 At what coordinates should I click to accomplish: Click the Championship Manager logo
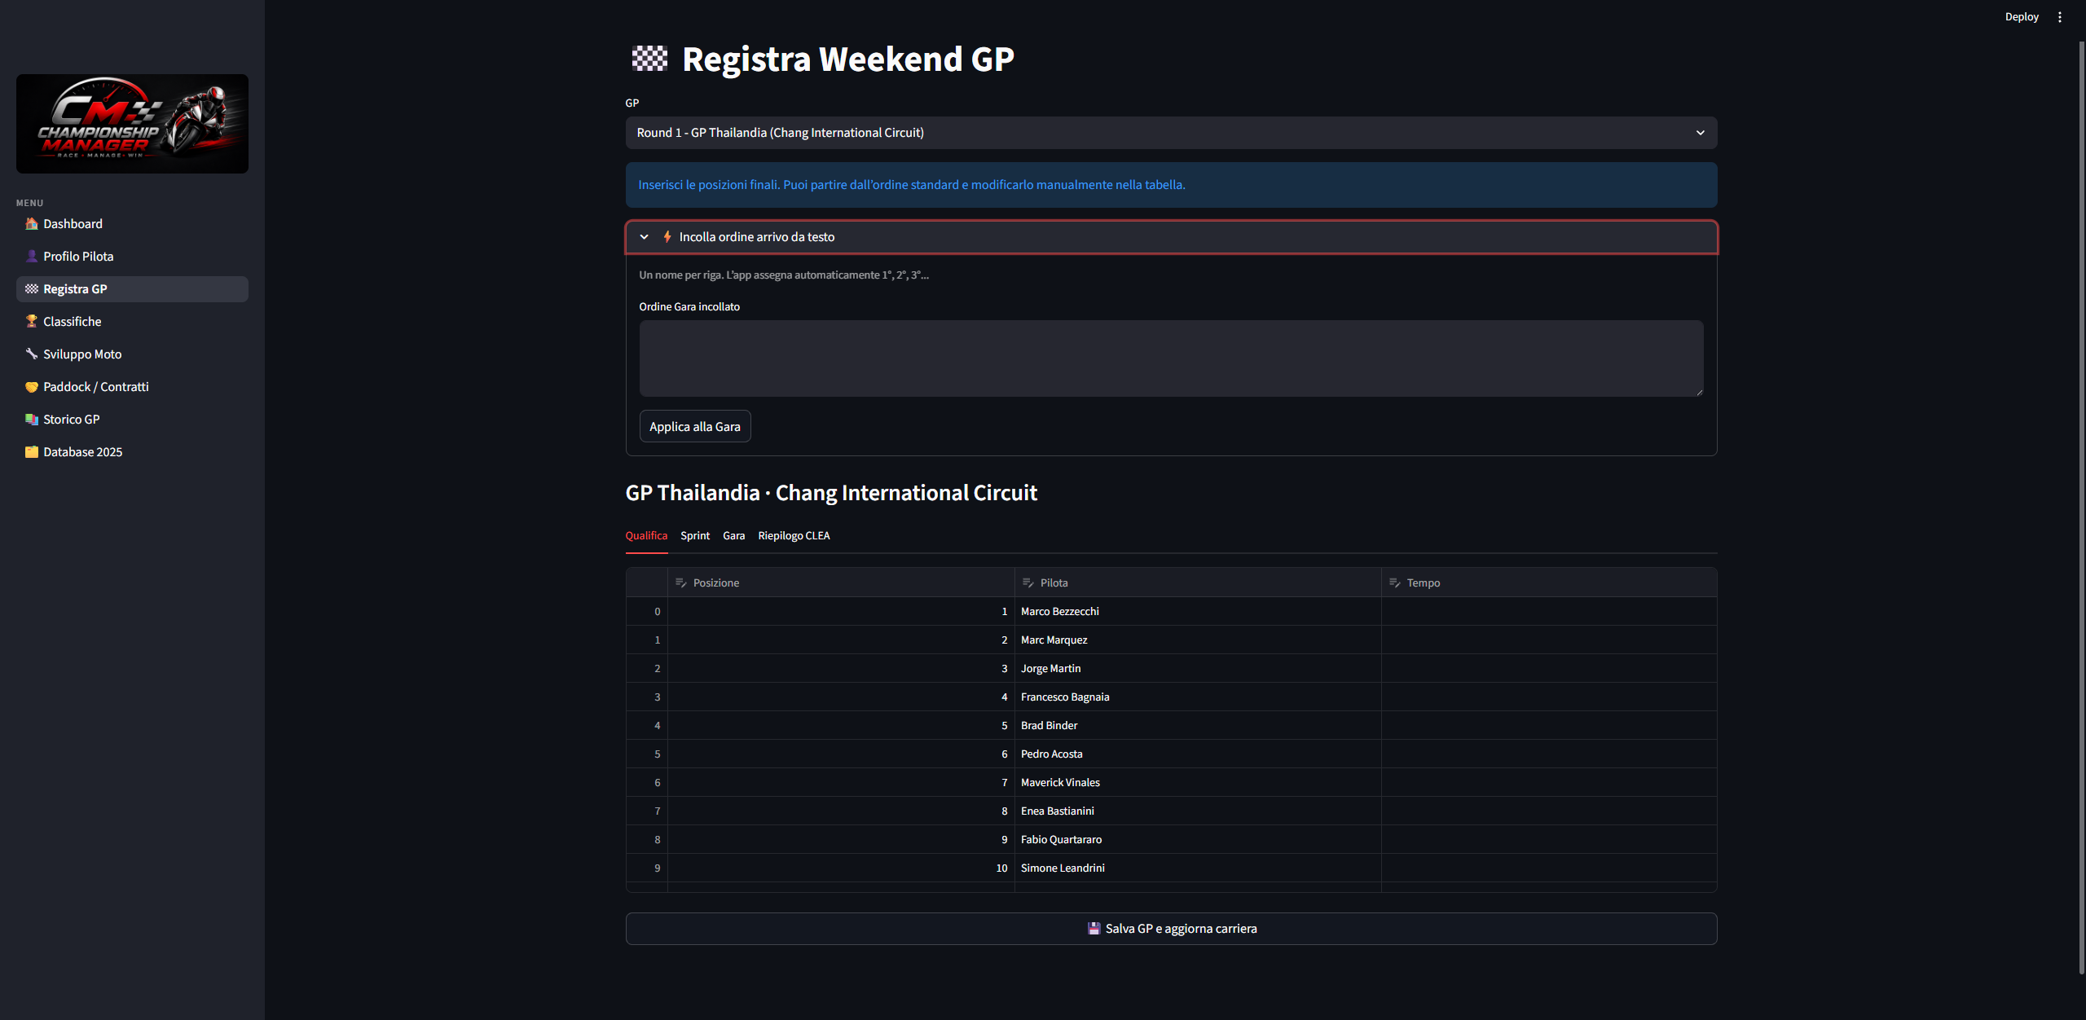pyautogui.click(x=132, y=124)
